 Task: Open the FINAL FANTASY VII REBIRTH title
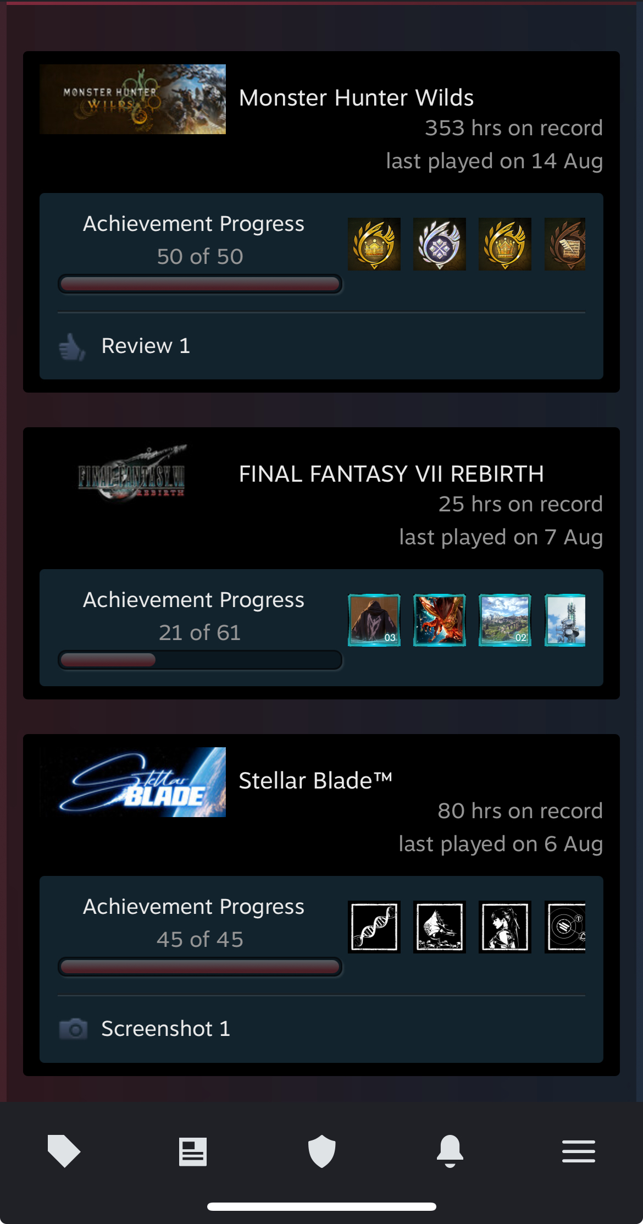pos(391,474)
